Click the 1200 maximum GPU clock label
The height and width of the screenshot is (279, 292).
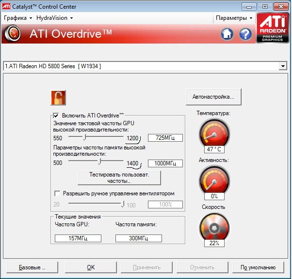132,138
